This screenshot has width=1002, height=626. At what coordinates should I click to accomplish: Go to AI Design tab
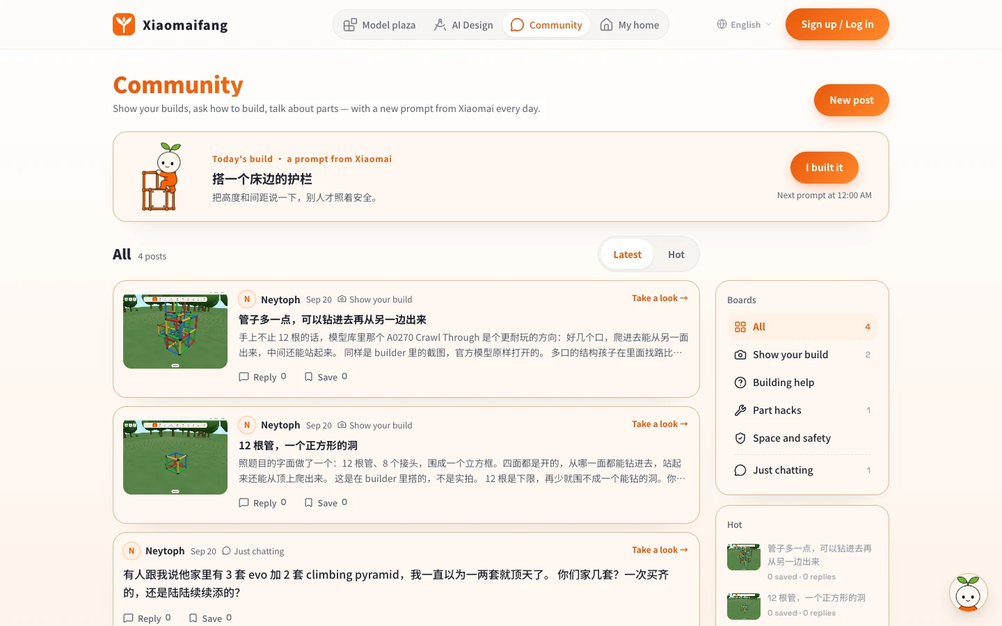[x=463, y=25]
